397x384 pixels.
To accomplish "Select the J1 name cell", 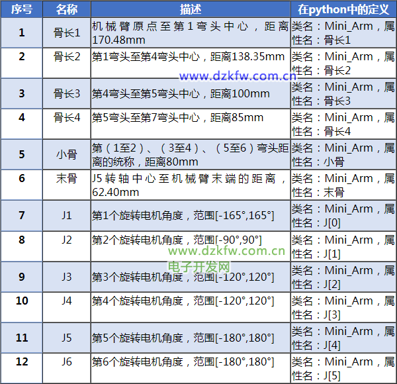I will [66, 215].
